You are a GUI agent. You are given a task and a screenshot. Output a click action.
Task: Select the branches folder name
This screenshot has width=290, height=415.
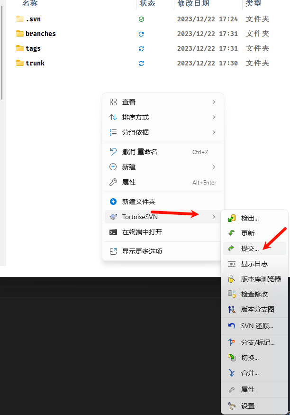click(x=41, y=34)
